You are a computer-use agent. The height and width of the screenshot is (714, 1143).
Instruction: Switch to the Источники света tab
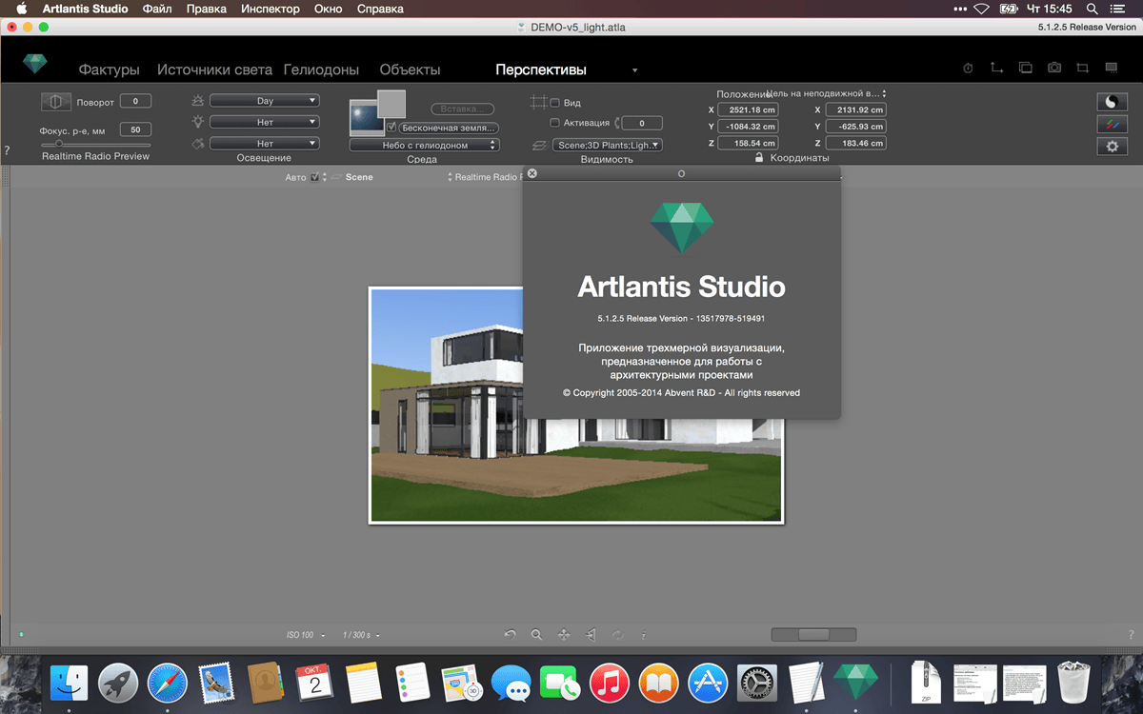[x=214, y=69]
